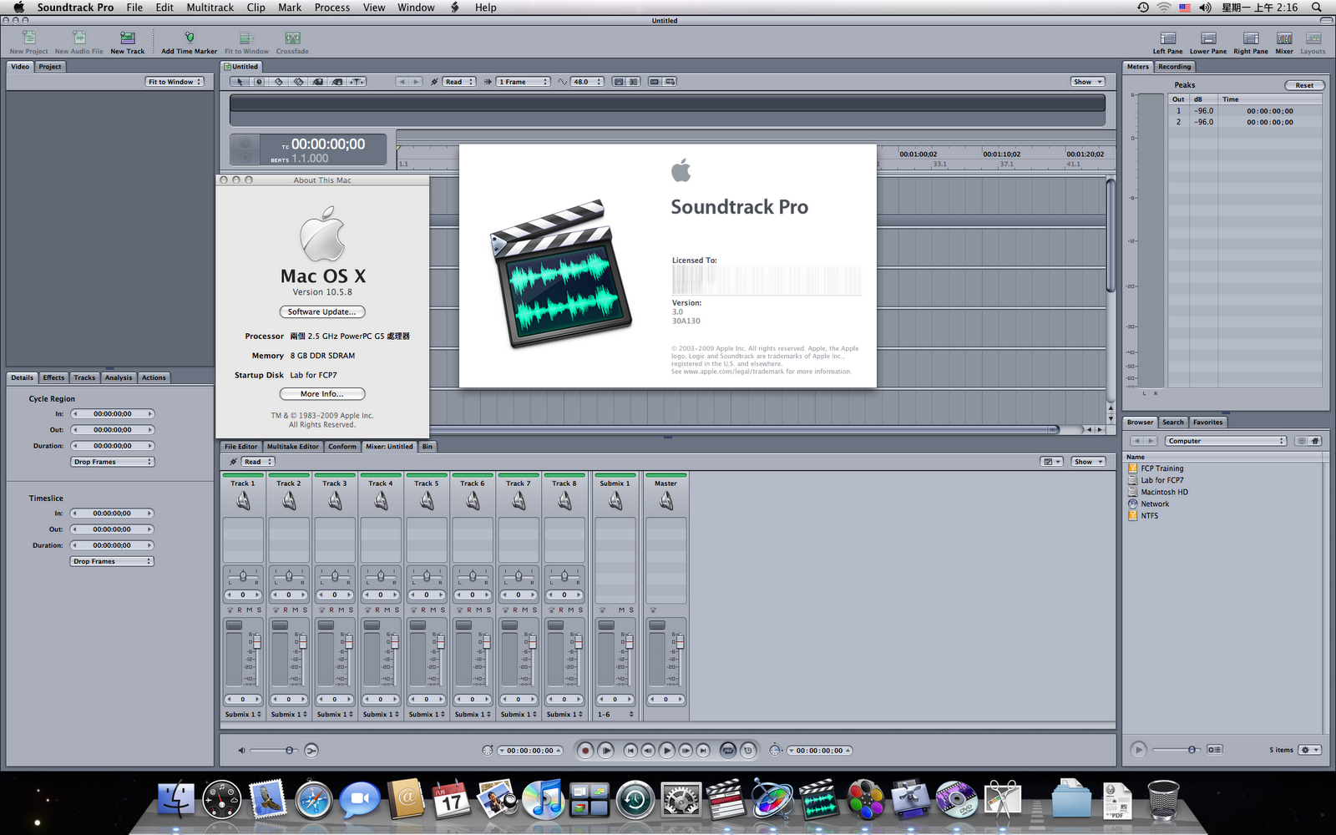Screen dimensions: 1336x835
Task: Click Go to End transport button
Action: (x=703, y=751)
